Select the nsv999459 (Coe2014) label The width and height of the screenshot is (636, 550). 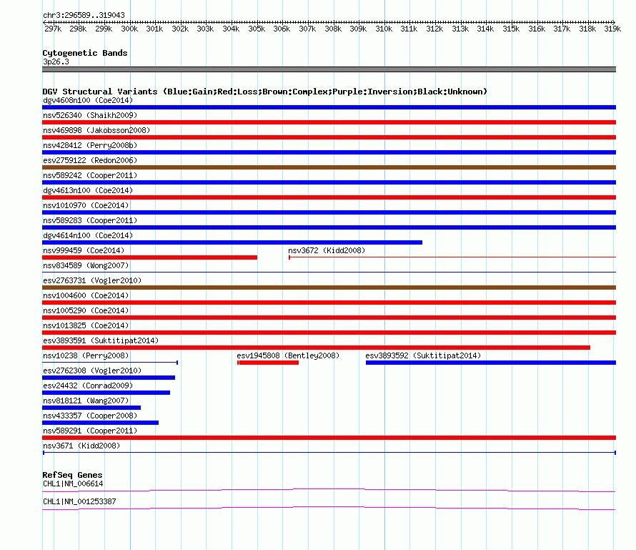[x=84, y=250]
